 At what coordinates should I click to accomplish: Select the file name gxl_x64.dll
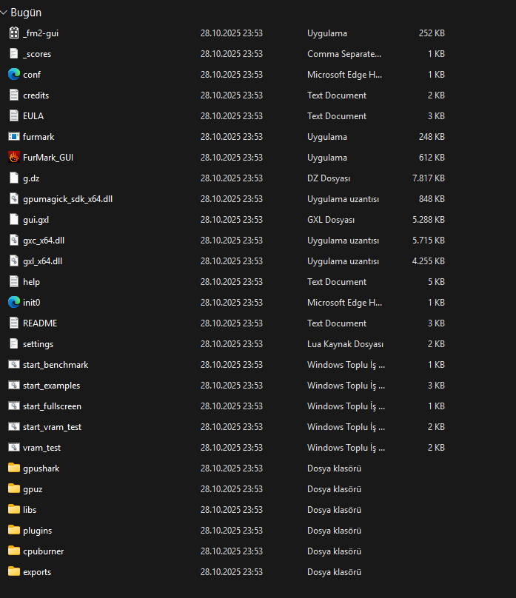point(42,261)
